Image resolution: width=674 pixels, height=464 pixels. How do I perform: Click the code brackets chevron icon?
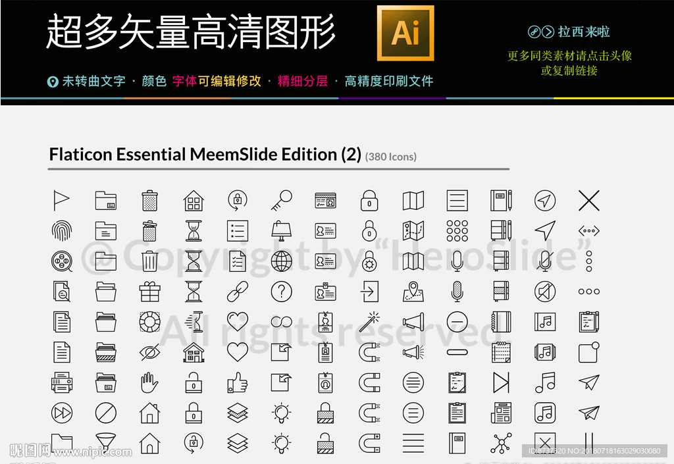coord(588,230)
